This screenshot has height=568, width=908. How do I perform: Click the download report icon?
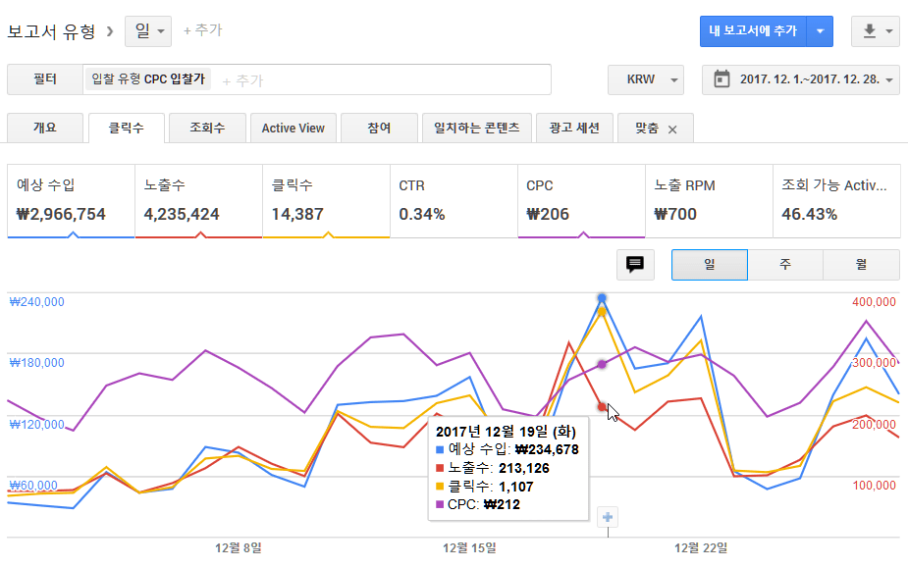[869, 31]
